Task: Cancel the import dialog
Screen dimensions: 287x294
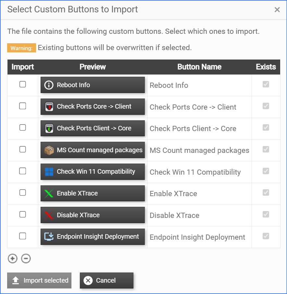Action: (106, 280)
